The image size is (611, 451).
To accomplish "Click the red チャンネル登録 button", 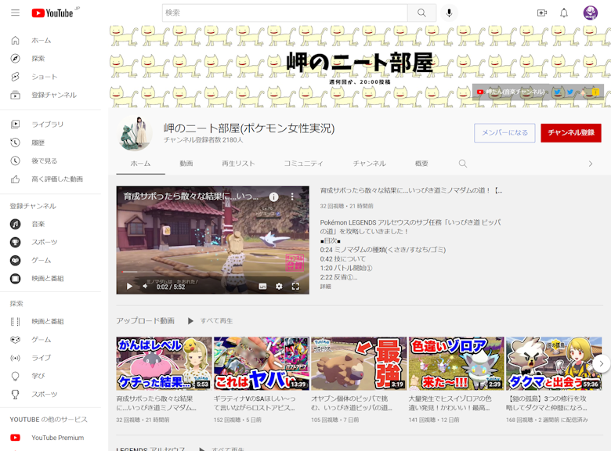I will tap(570, 133).
